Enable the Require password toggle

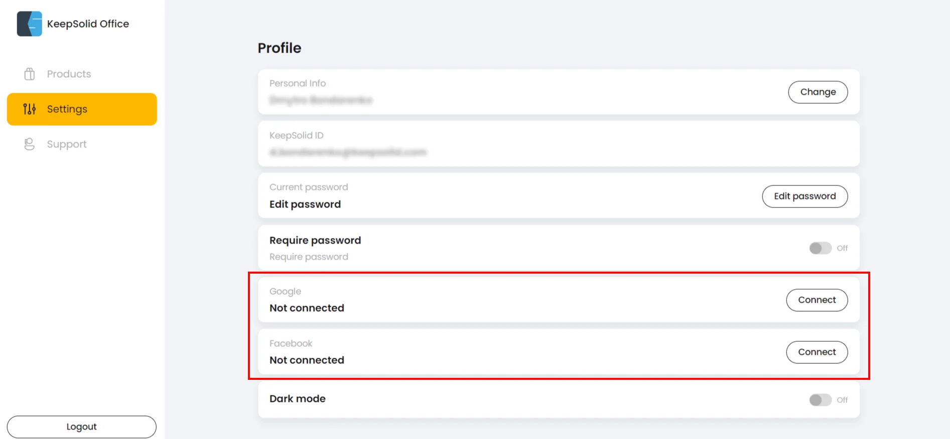tap(820, 248)
